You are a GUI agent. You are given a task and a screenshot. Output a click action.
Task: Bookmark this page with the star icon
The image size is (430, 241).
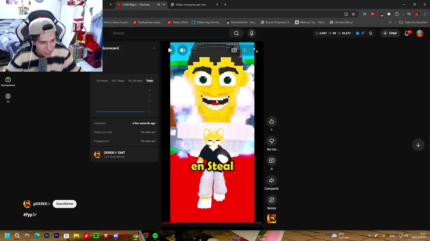(353, 14)
